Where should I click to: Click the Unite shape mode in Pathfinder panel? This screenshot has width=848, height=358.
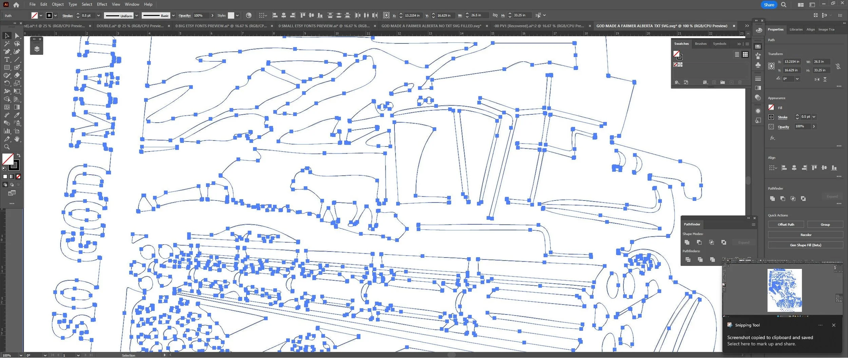687,242
